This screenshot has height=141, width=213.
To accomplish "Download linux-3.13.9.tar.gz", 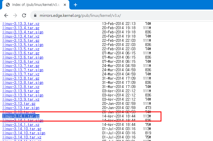I will coord(21,91).
